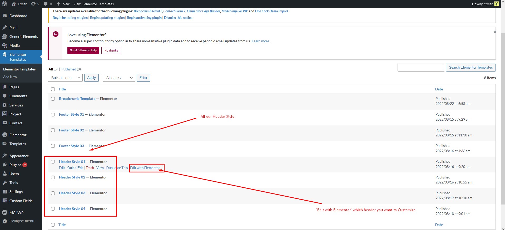The image size is (505, 230).
Task: Check the Breadcrumb Template row checkbox
Action: 53,99
